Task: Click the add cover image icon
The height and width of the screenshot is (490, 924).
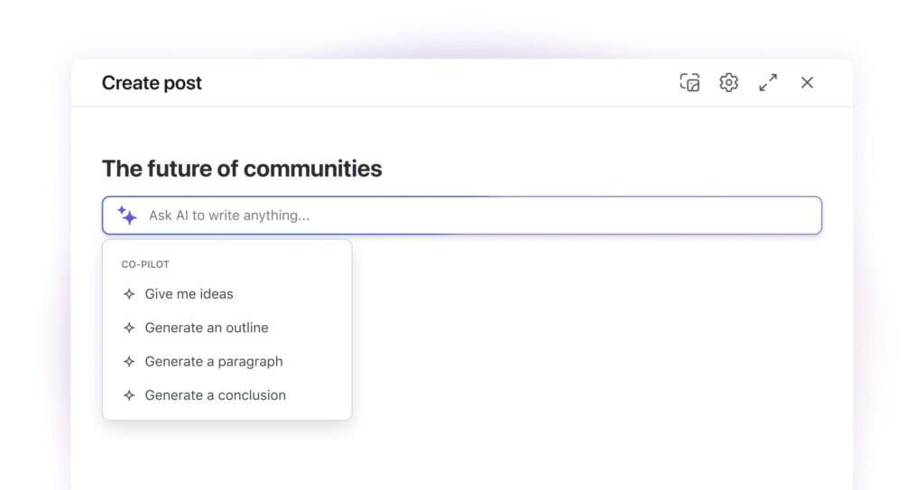Action: point(689,83)
